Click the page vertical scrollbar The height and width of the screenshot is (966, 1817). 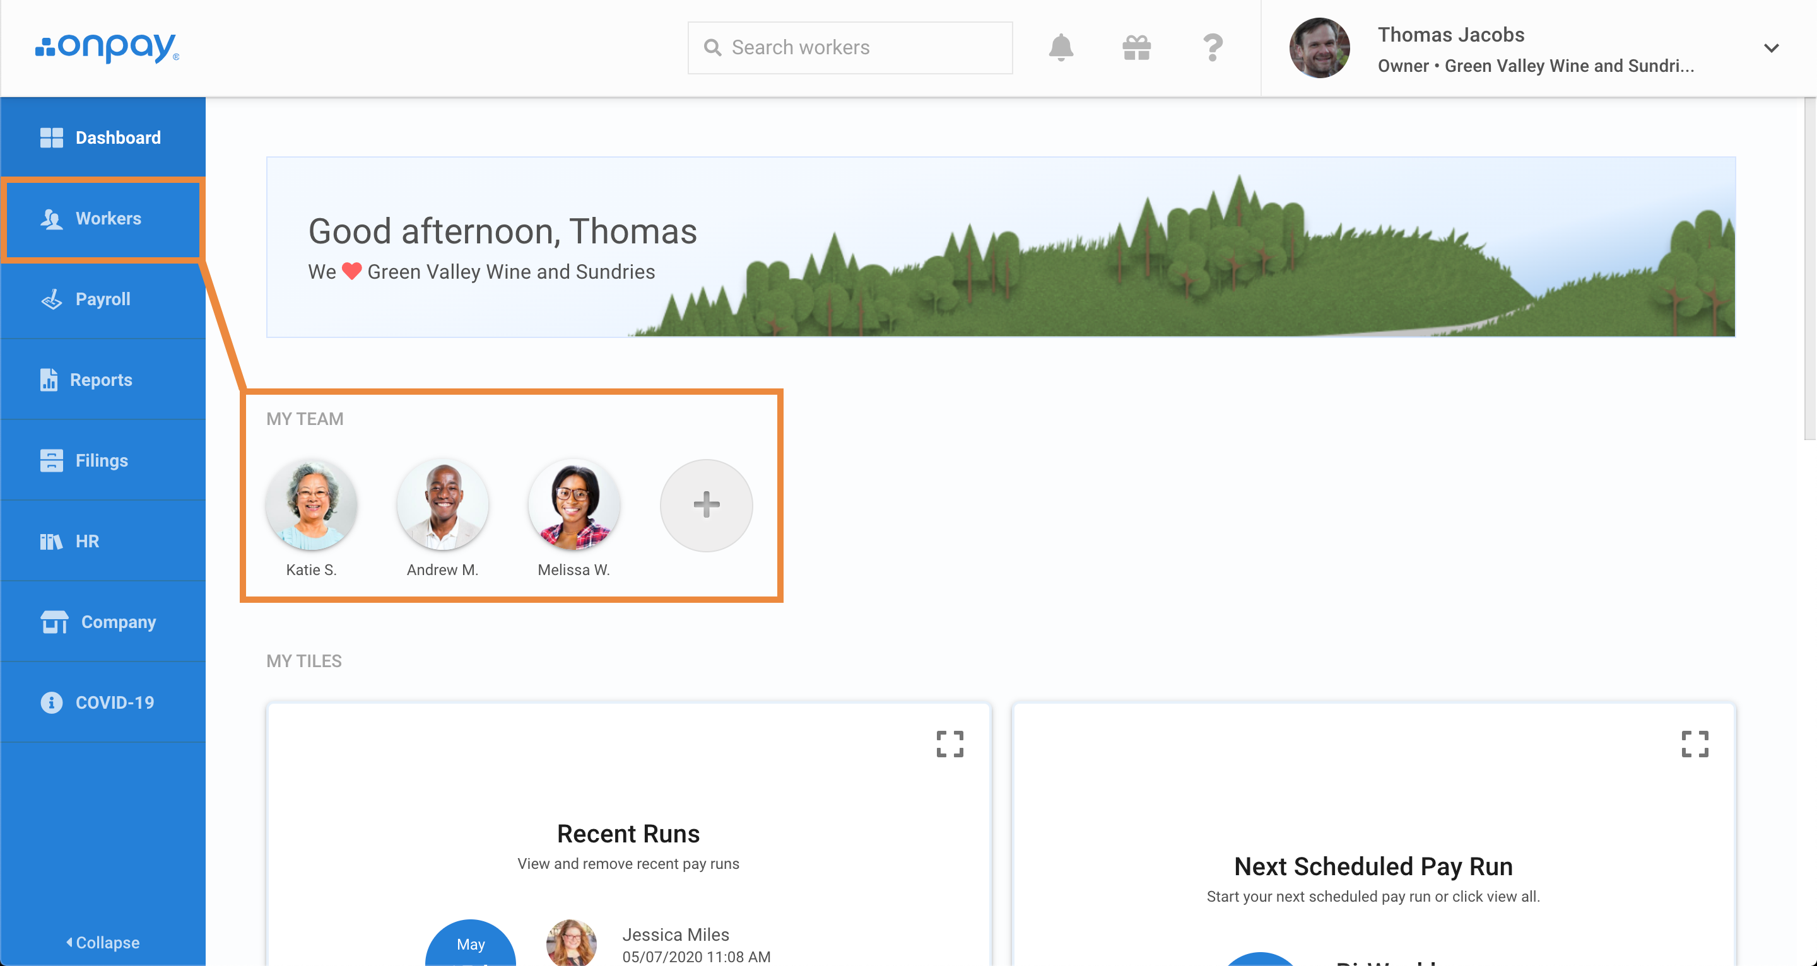(x=1810, y=268)
